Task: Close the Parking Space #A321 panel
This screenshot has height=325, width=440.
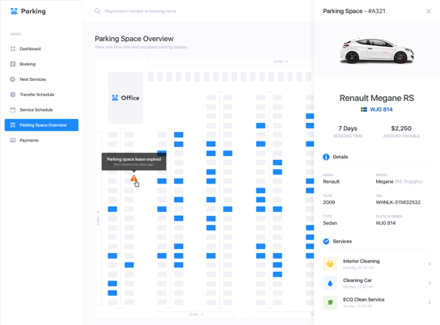Action: (x=428, y=11)
